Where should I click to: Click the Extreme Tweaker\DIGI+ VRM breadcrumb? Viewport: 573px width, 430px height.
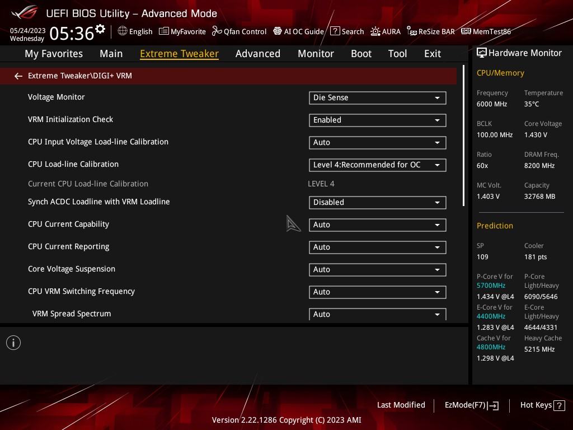(x=80, y=76)
